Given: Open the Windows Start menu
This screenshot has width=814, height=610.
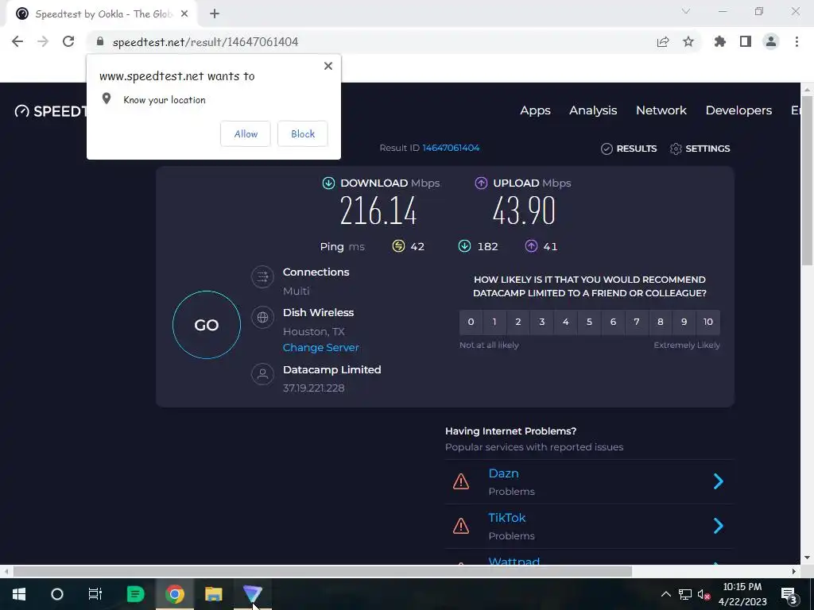Looking at the screenshot, I should point(19,594).
